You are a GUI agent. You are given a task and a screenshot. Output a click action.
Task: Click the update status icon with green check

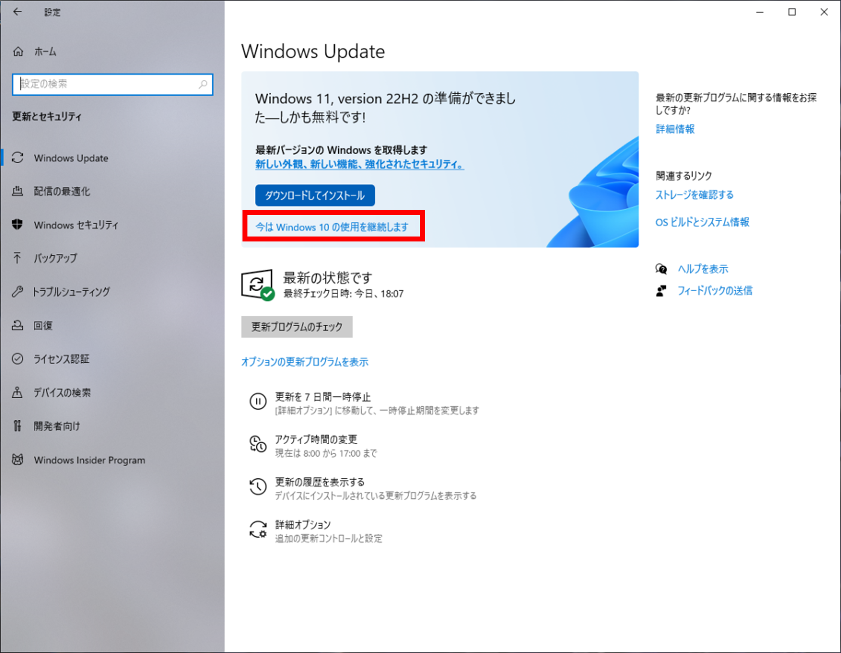coord(258,285)
